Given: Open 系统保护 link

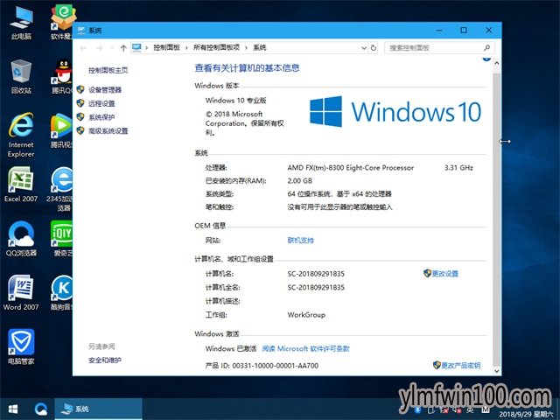Looking at the screenshot, I should (101, 117).
